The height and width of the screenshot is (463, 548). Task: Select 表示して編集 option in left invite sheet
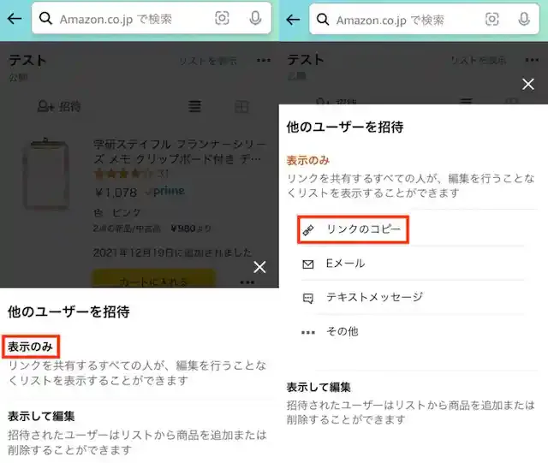pyautogui.click(x=41, y=416)
